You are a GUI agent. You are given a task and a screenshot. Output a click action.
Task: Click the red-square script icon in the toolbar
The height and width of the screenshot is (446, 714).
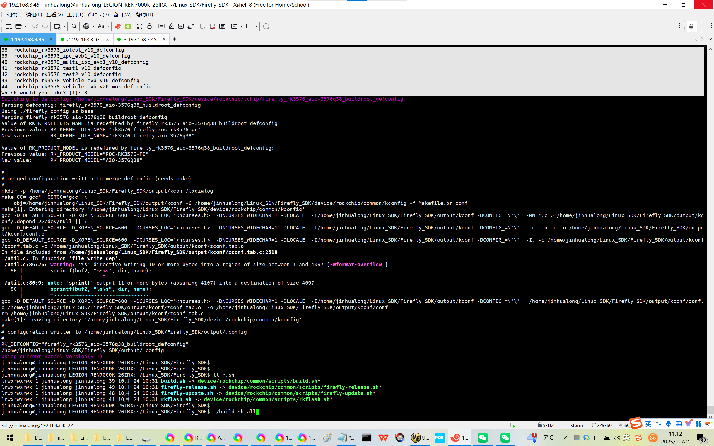(x=213, y=26)
